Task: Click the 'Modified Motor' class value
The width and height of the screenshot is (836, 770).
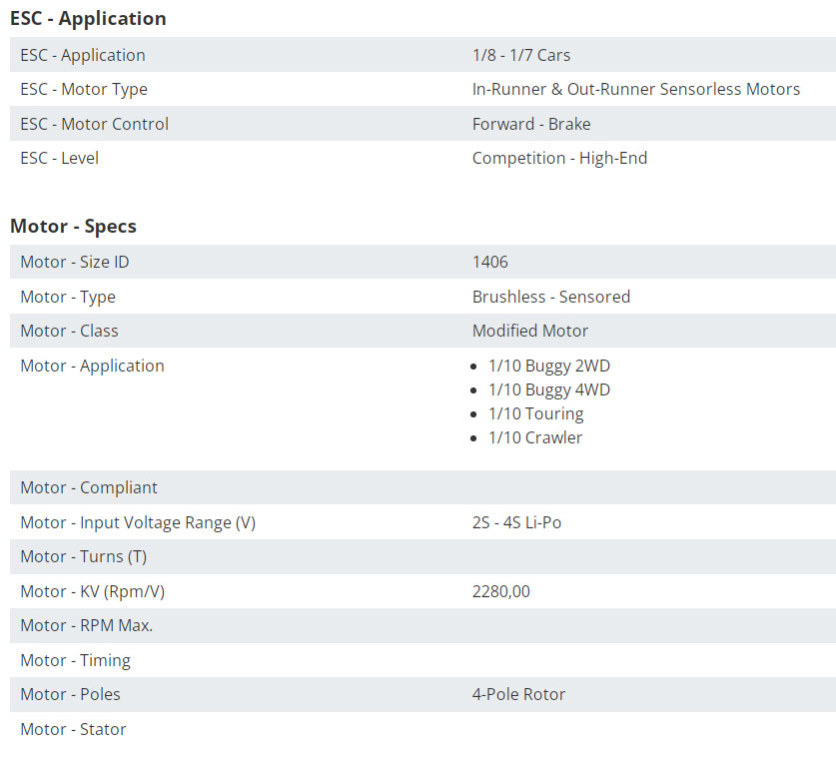Action: [x=529, y=331]
